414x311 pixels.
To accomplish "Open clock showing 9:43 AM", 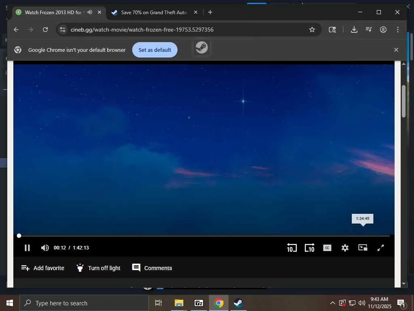I will coord(379,303).
